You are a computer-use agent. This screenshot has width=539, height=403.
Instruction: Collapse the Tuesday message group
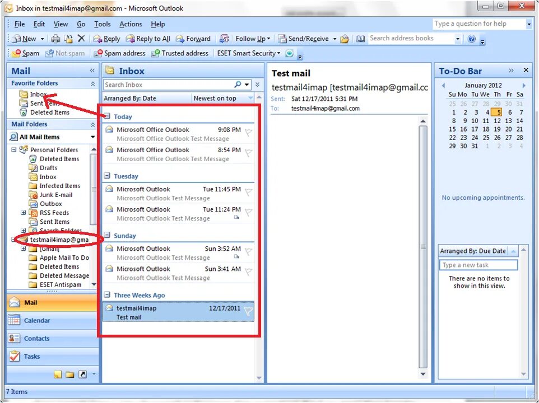coord(107,176)
